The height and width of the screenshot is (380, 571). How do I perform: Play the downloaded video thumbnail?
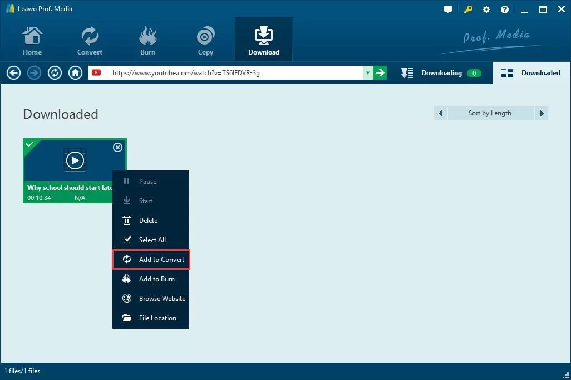[x=75, y=160]
